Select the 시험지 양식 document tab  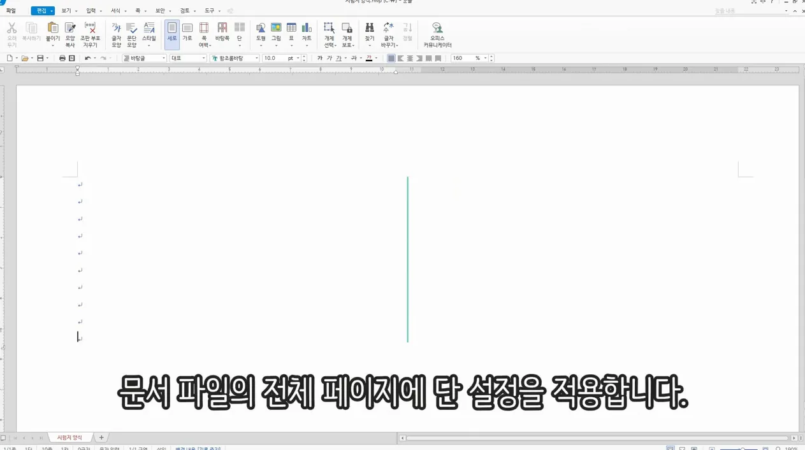pyautogui.click(x=69, y=437)
